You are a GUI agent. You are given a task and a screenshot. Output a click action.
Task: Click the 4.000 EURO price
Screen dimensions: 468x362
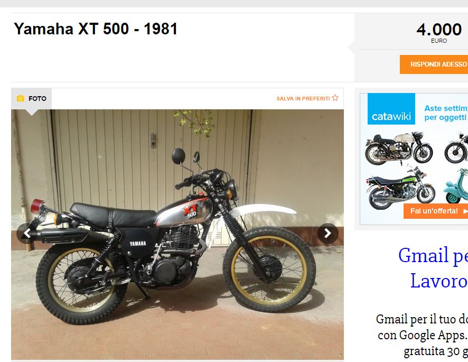click(439, 33)
